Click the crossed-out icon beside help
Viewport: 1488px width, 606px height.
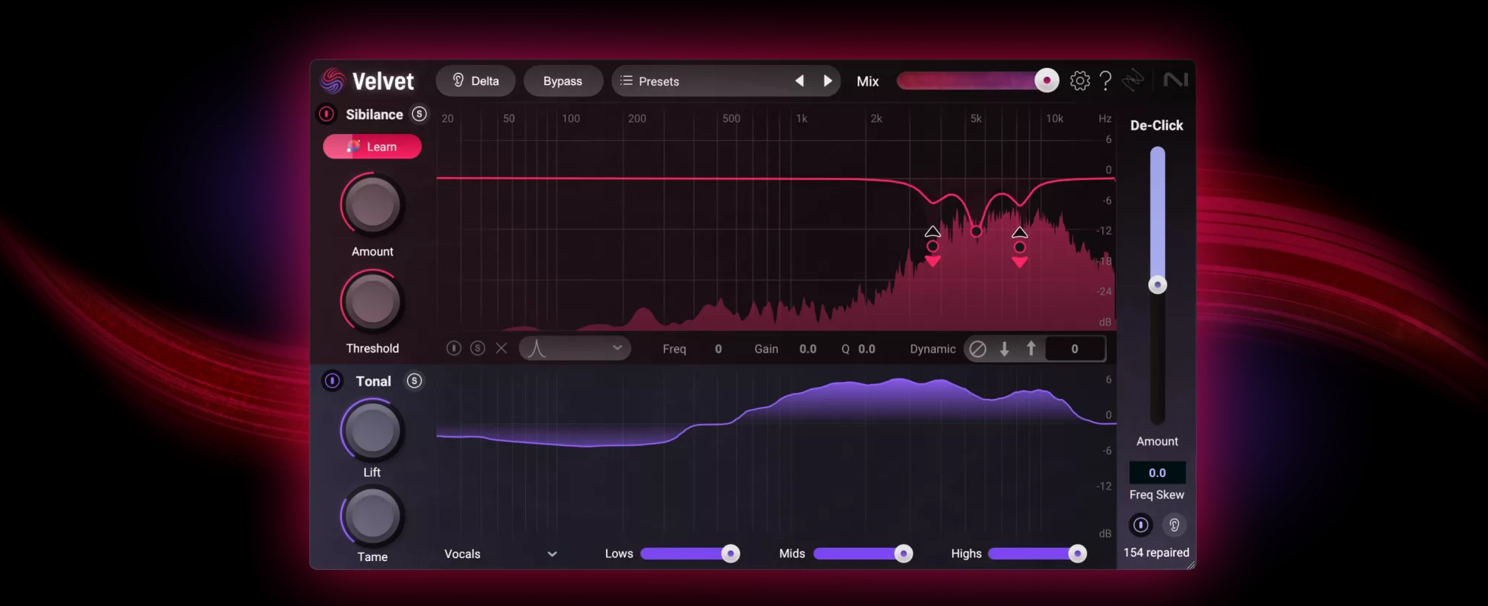point(1133,80)
